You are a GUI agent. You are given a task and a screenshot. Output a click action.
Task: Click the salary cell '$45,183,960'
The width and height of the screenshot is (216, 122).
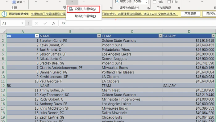[189, 90]
